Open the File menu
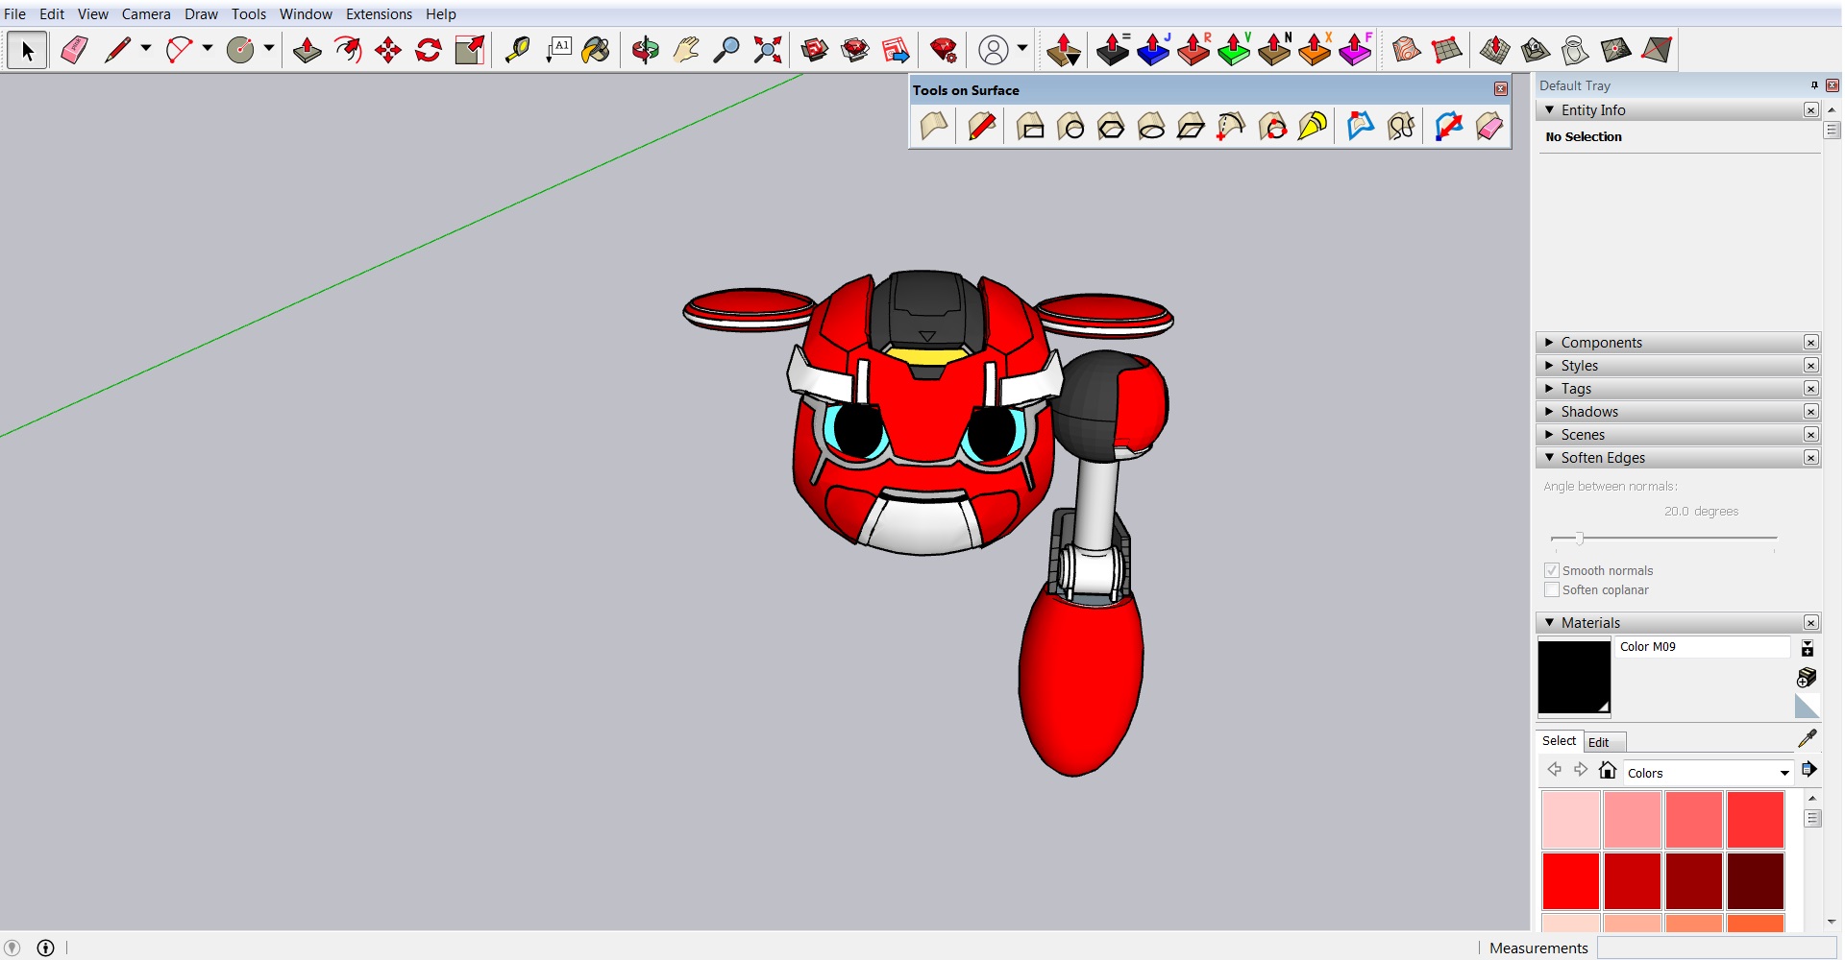This screenshot has height=960, width=1845. point(14,14)
